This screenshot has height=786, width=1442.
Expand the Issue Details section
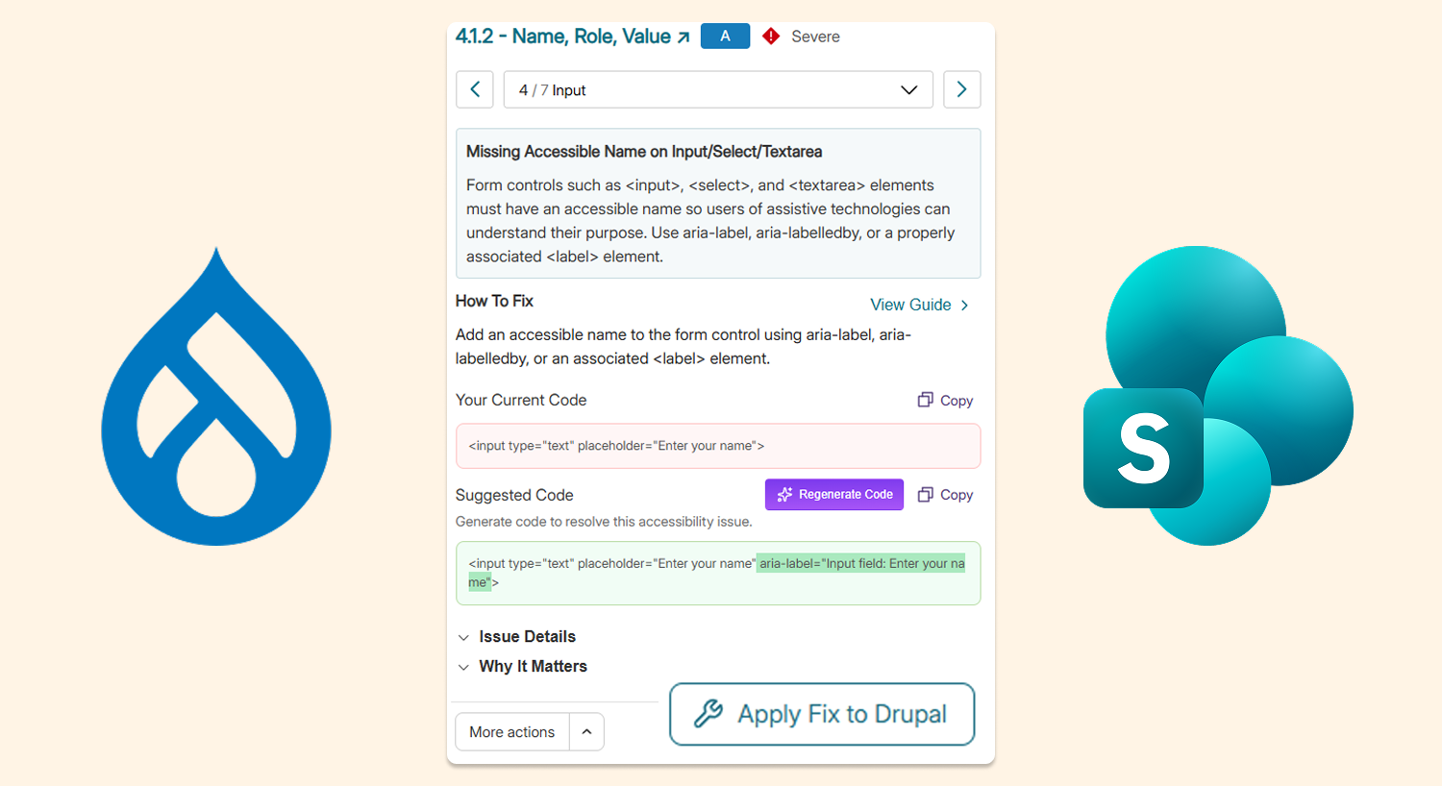[x=517, y=637]
